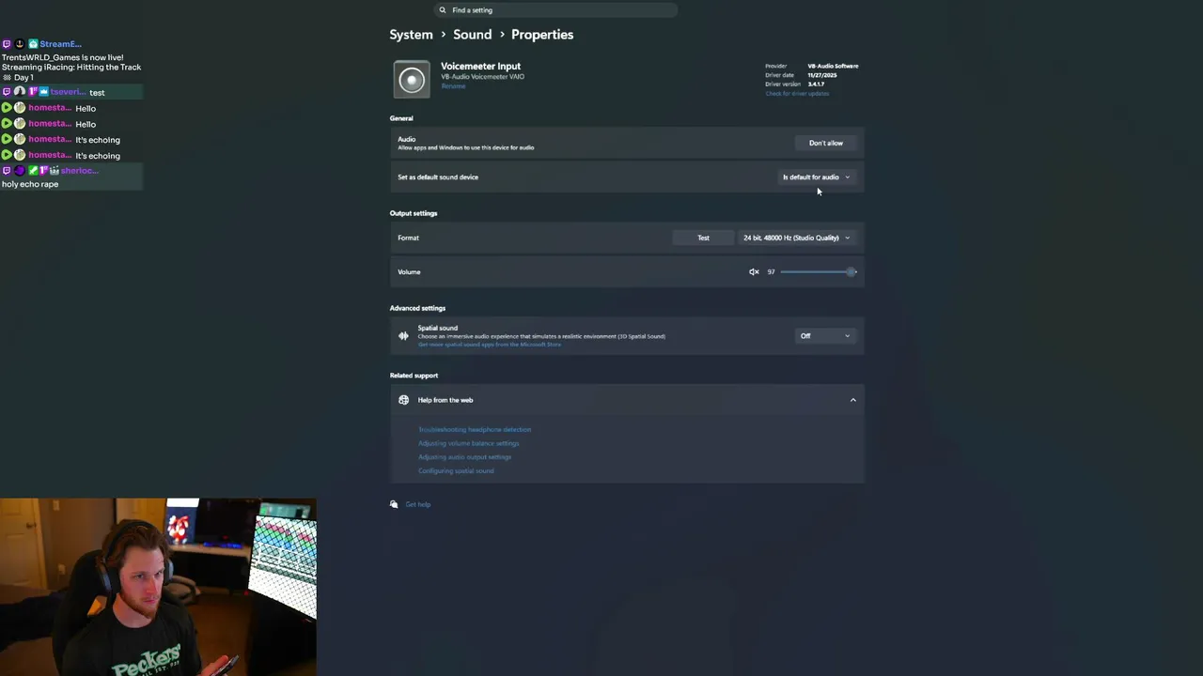Viewport: 1203px width, 676px height.
Task: Click the Advanced settings heading
Action: pyautogui.click(x=417, y=308)
